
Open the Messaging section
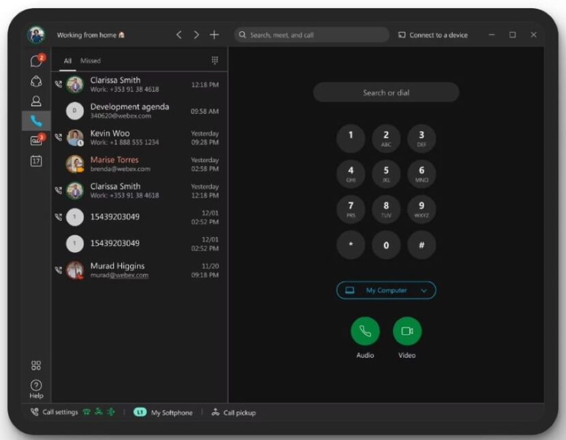pos(37,60)
